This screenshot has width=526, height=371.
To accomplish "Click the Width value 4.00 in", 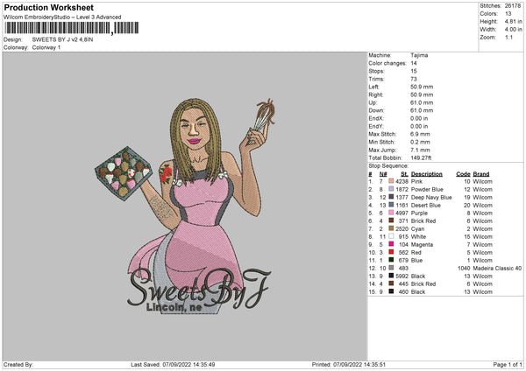I will click(513, 30).
